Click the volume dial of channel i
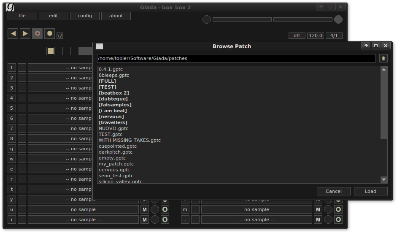Viewport: 397px width, 233px height. click(x=155, y=219)
